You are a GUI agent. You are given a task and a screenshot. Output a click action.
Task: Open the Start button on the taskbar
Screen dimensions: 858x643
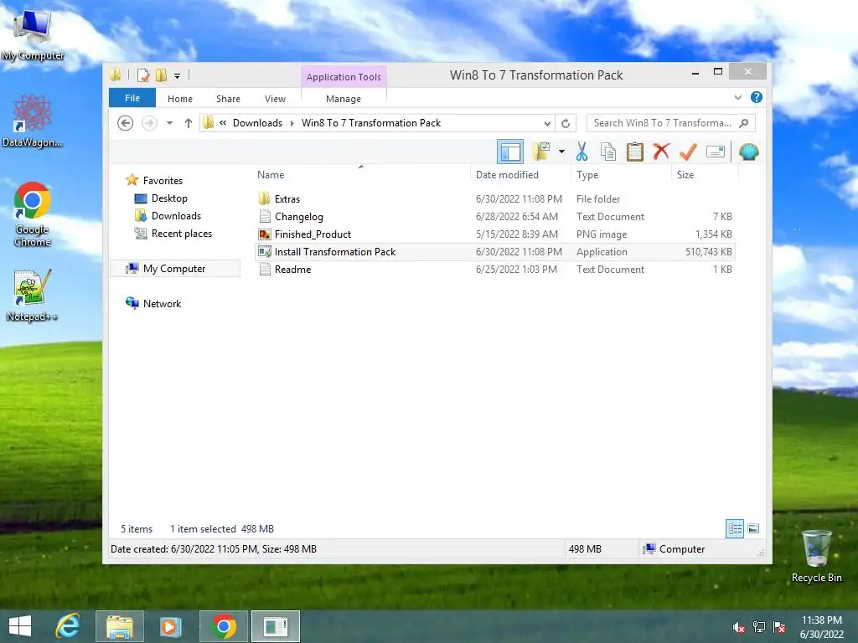20,626
